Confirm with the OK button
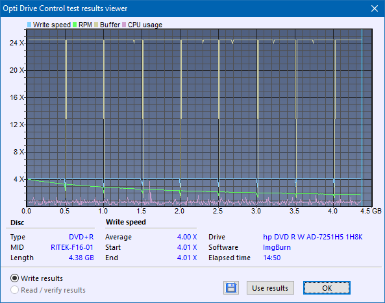The width and height of the screenshot is (385, 303). tap(327, 288)
